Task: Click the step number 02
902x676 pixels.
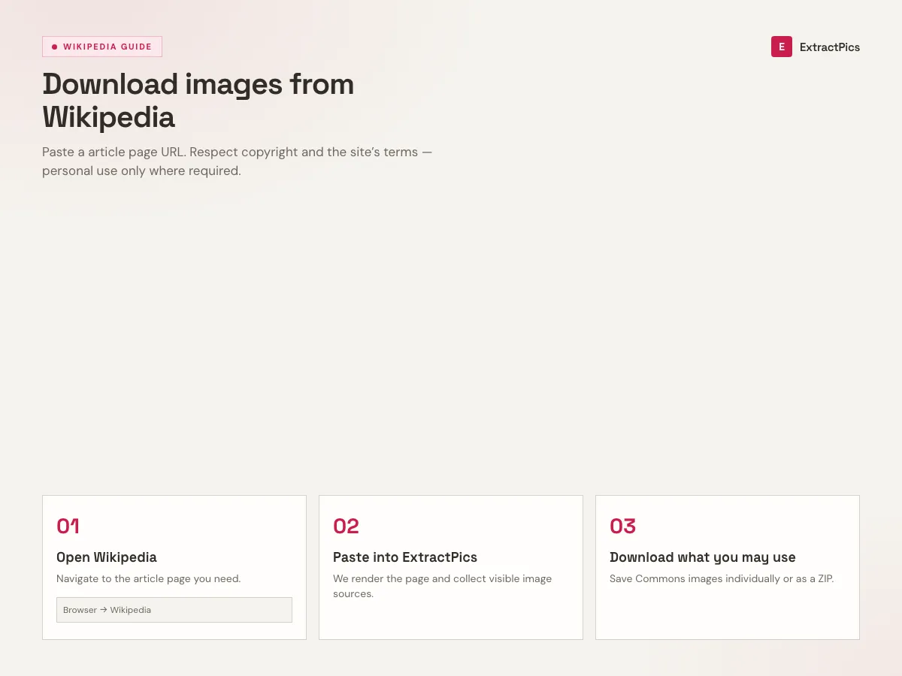Action: point(347,526)
